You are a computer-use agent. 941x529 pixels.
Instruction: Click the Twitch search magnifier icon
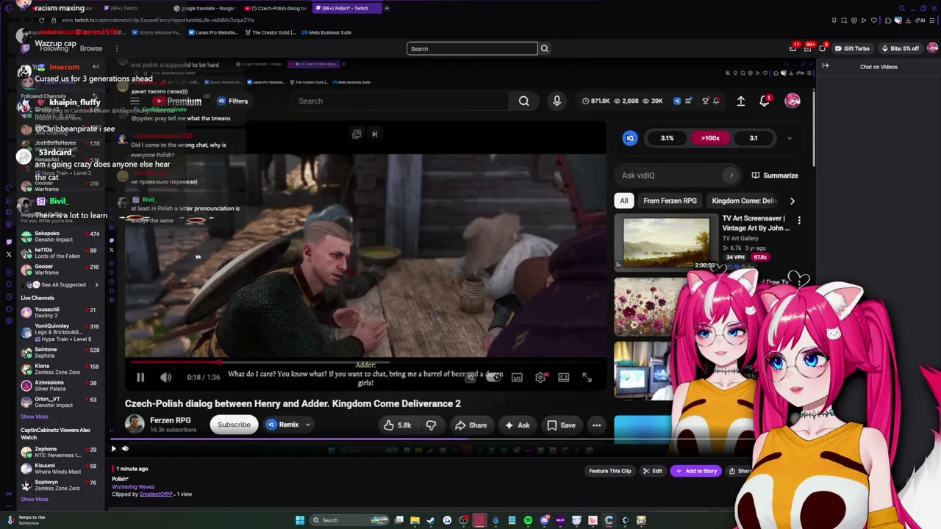(545, 48)
